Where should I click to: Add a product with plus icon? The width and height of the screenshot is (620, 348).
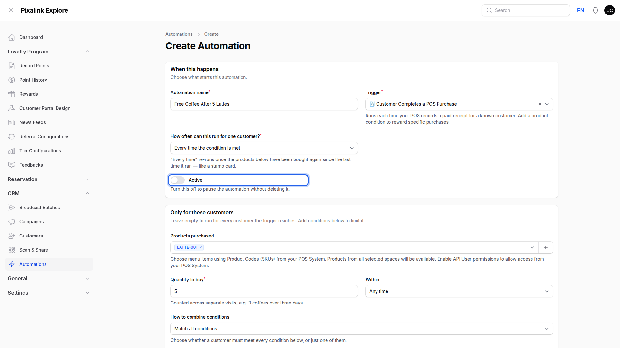click(546, 247)
